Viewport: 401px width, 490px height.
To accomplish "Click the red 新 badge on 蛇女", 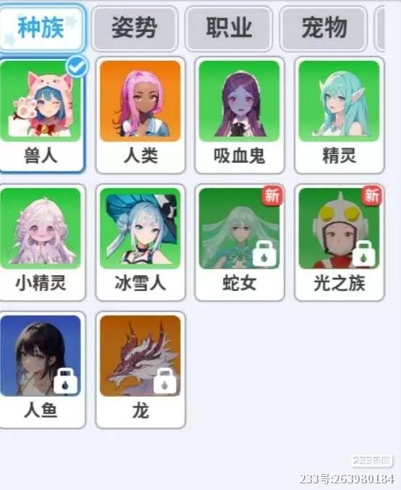I will pos(272,195).
